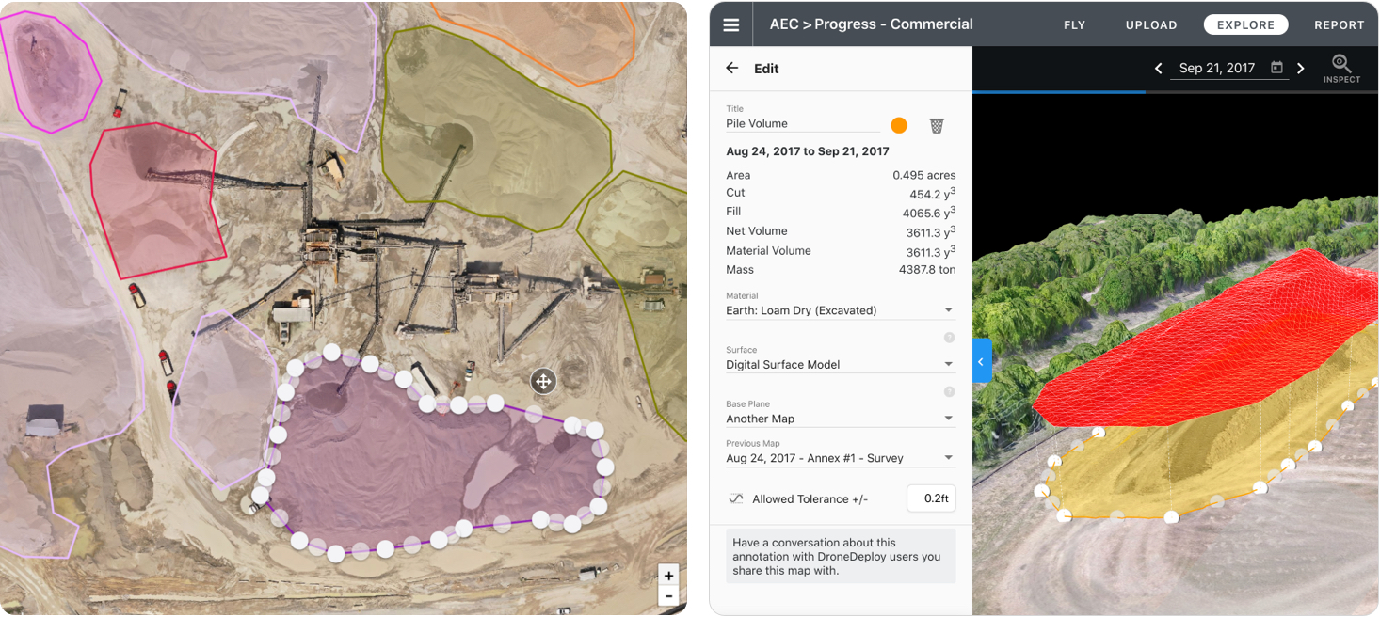Open the Material dropdown showing Earth: Loam Dry
Screen dimensions: 1380x617
(x=948, y=309)
